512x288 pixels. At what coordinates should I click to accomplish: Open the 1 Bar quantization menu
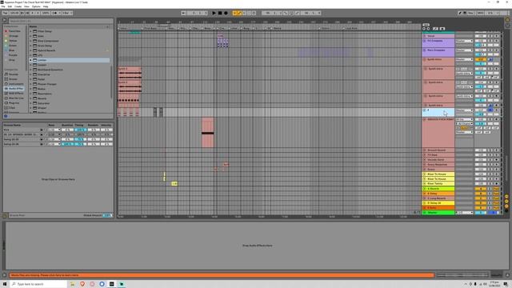pyautogui.click(x=67, y=13)
